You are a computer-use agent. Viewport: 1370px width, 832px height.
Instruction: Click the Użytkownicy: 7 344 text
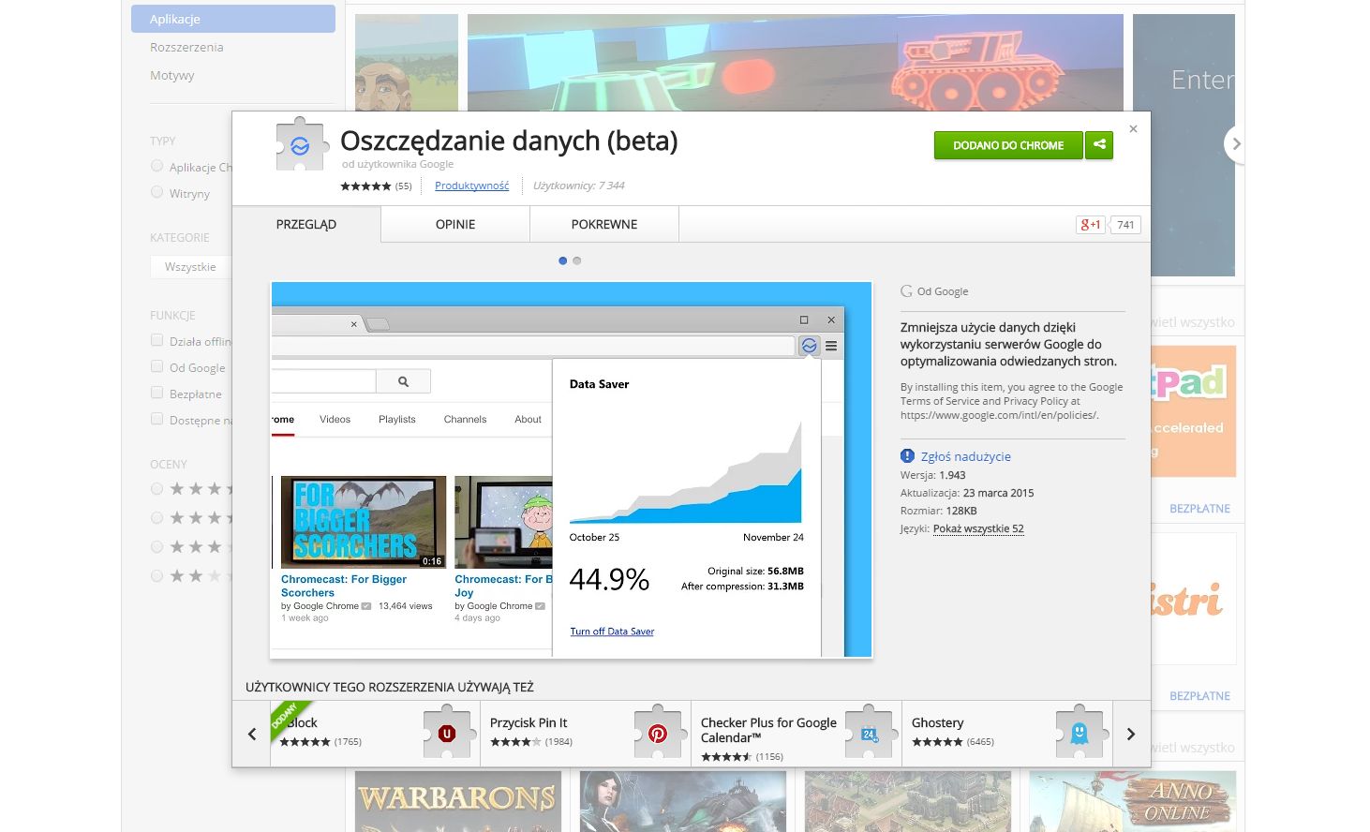coord(578,186)
